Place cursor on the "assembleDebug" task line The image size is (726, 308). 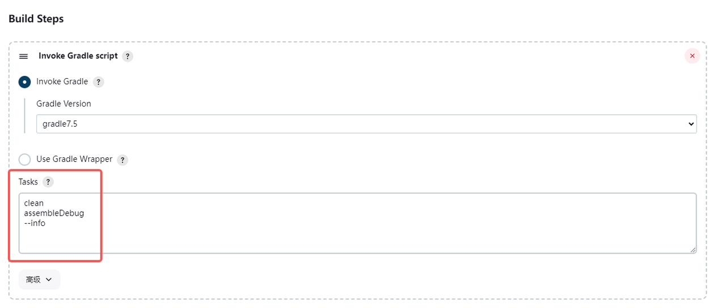pyautogui.click(x=54, y=213)
